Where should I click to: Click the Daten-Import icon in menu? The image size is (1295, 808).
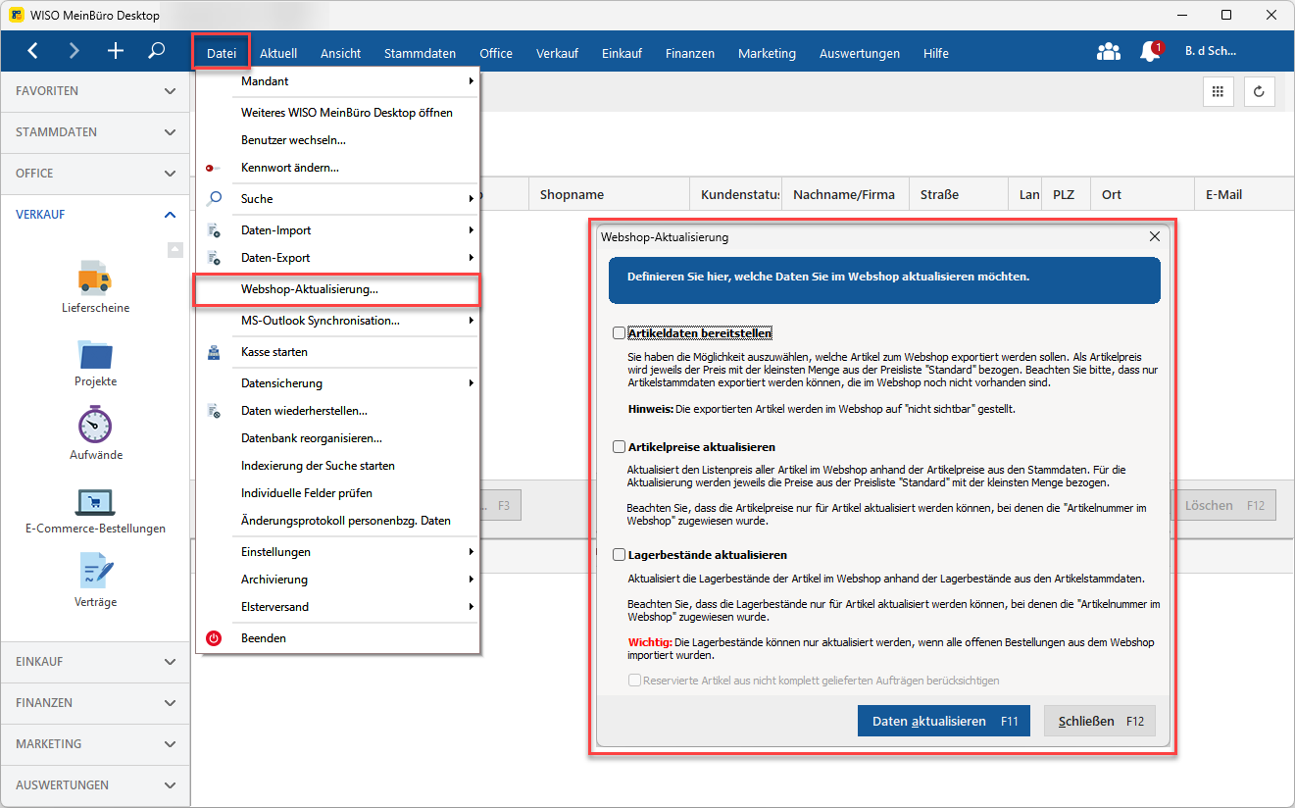point(215,230)
